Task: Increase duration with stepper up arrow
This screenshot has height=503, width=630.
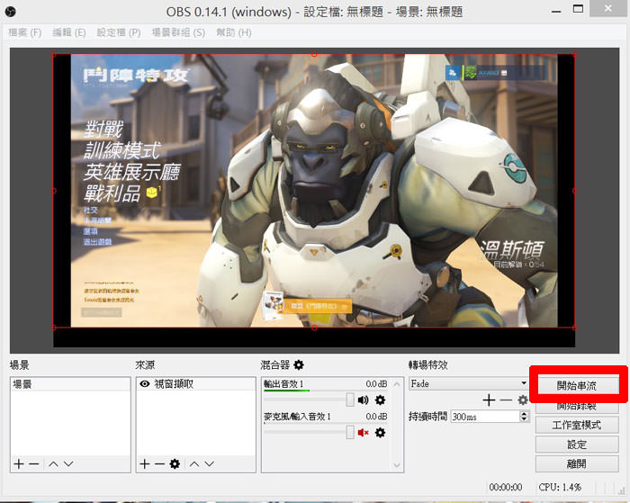Action: click(524, 413)
